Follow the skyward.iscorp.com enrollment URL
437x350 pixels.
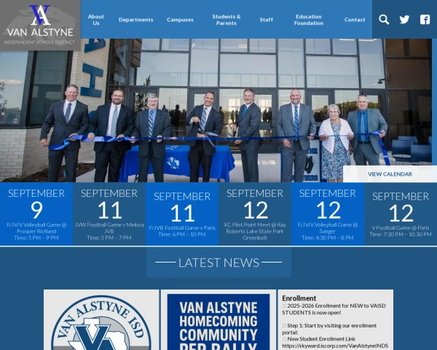tap(335, 346)
